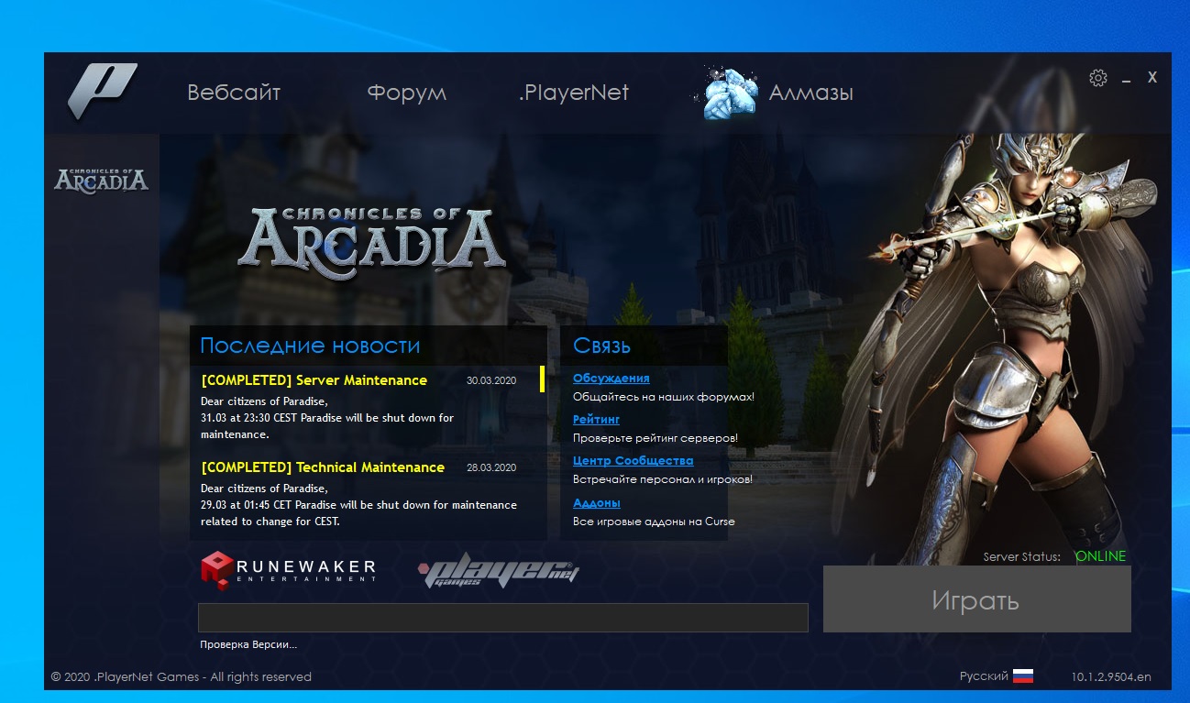Click the version check progress bar
The width and height of the screenshot is (1190, 703).
coord(502,618)
